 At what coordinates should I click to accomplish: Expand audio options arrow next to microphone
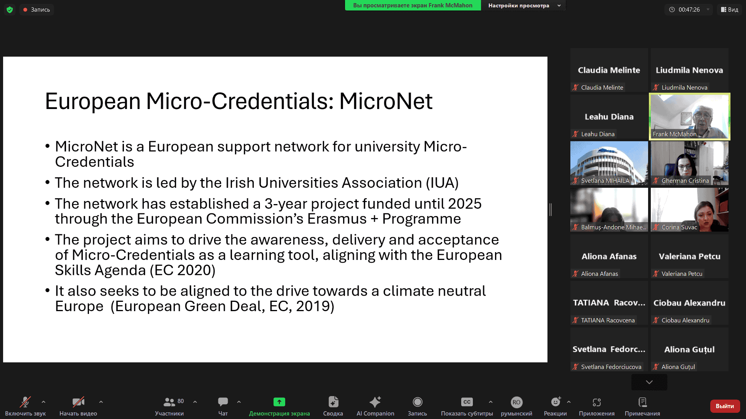point(44,402)
